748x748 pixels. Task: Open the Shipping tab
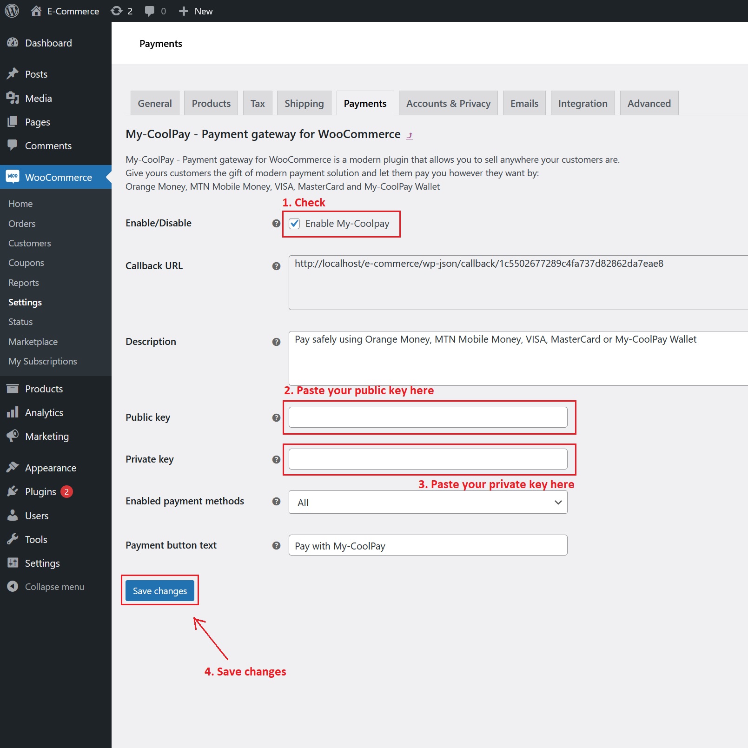click(x=304, y=103)
